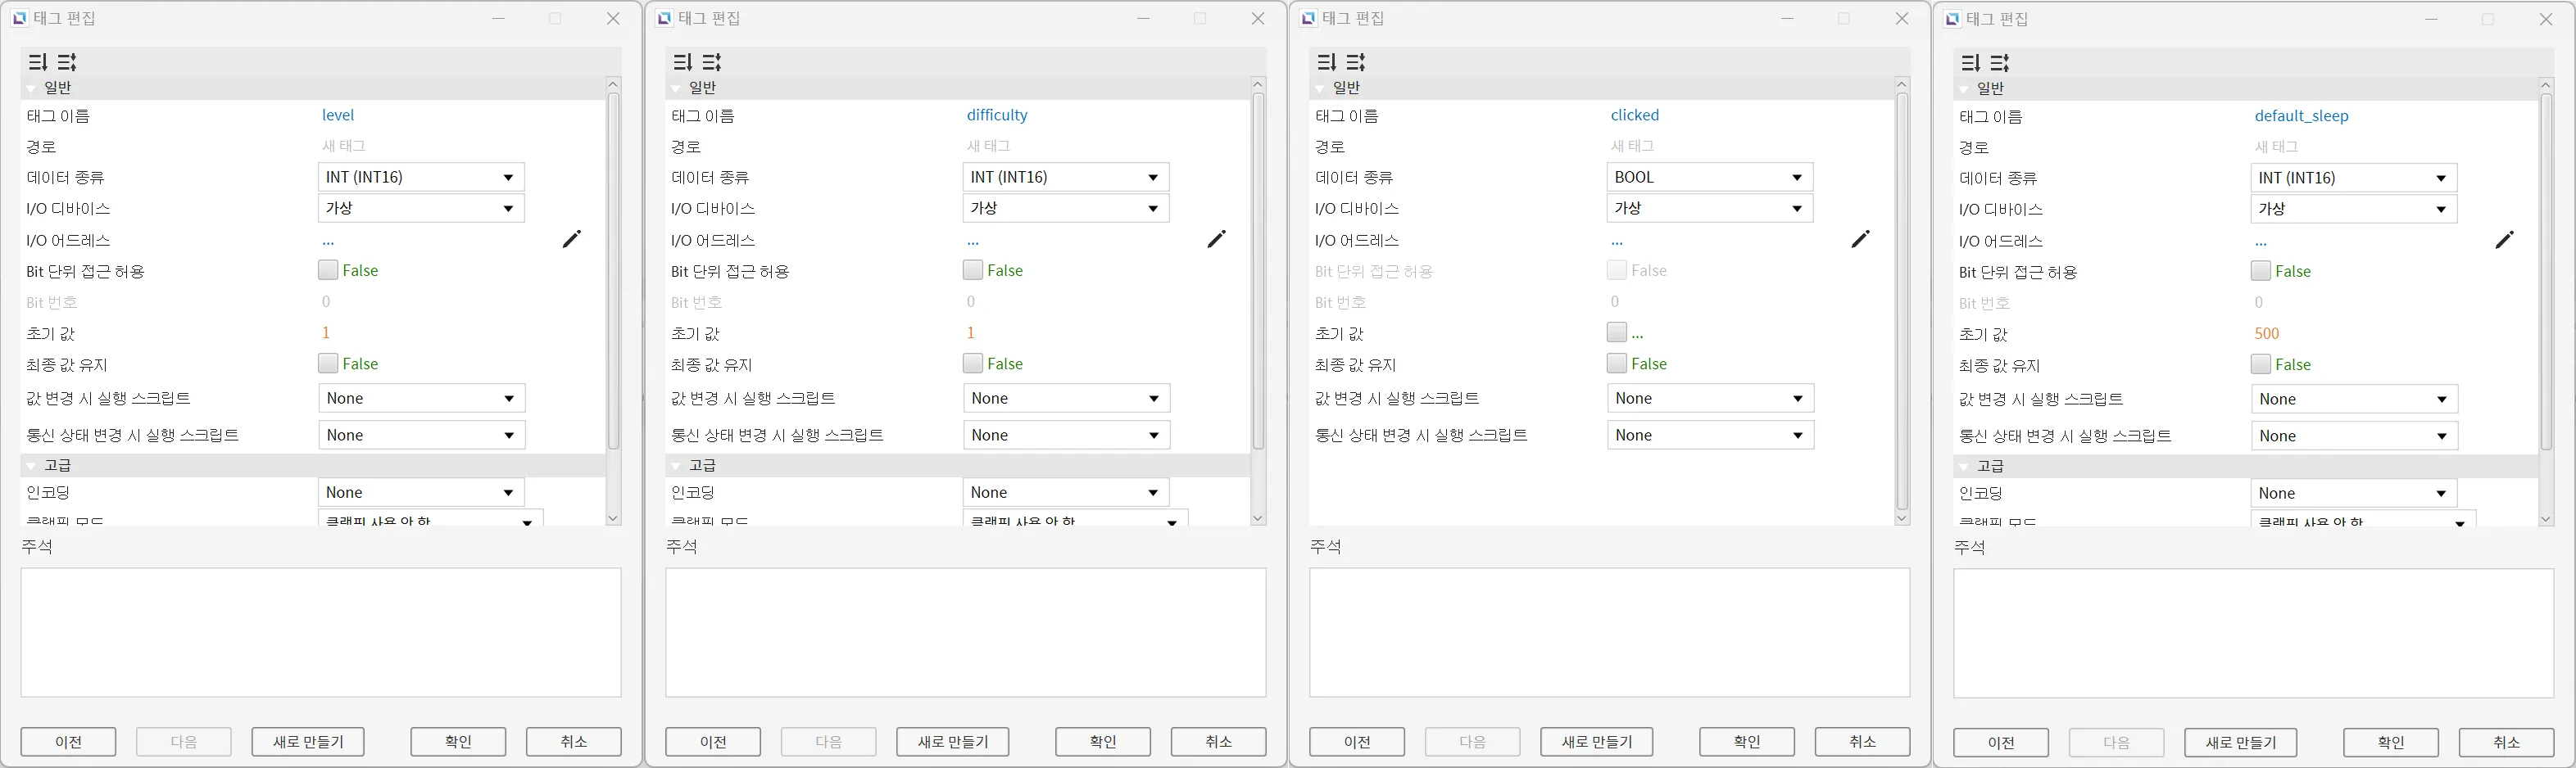The width and height of the screenshot is (2576, 768).
Task: Click categorized view icon in clicked dialog
Action: pos(1326,62)
